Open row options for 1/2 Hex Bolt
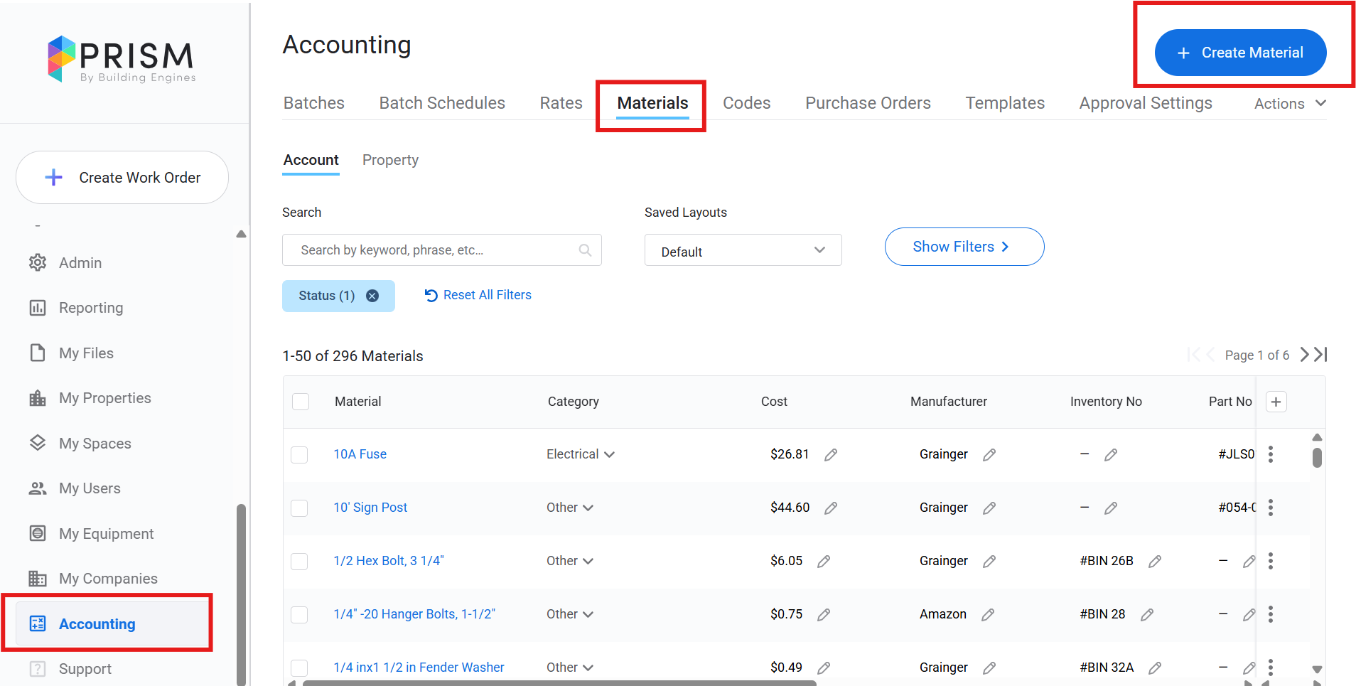Viewport: 1356px width, 686px height. (x=1271, y=561)
